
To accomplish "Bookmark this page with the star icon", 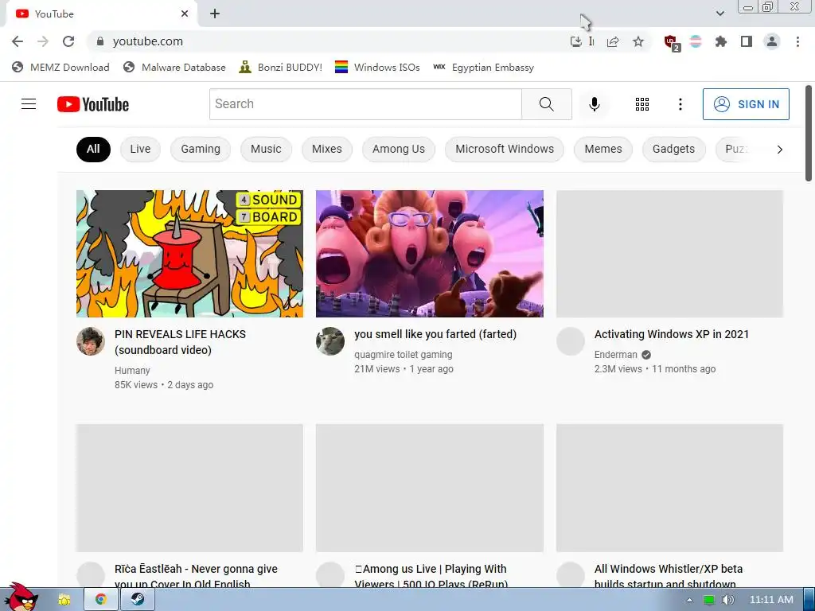I will 638,41.
